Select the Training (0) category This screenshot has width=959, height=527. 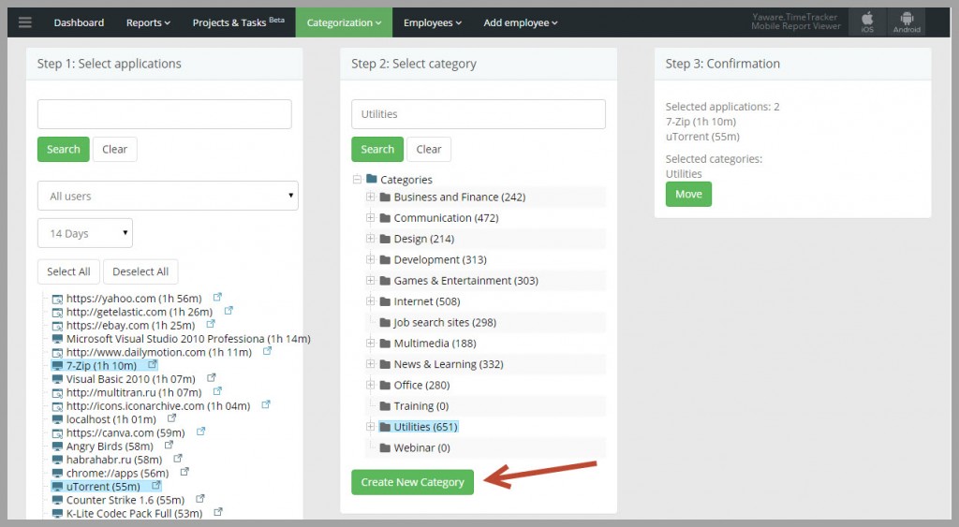[421, 406]
